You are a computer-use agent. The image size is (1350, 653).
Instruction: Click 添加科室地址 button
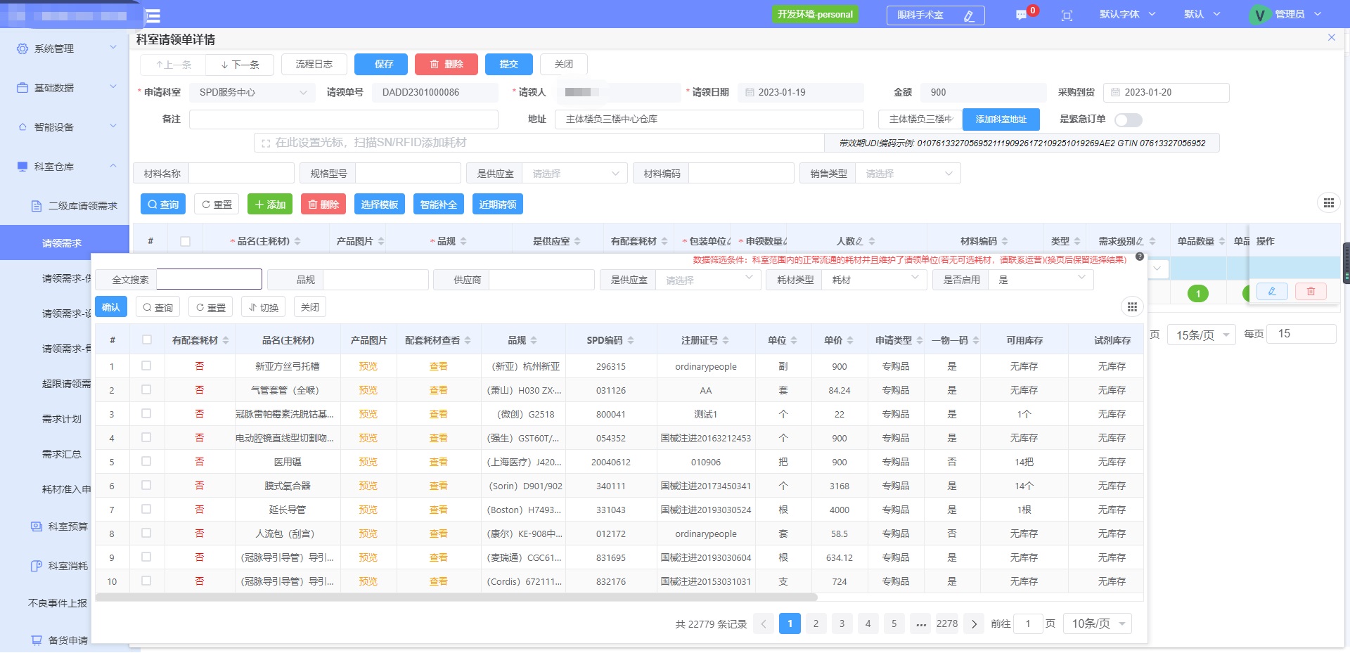coord(1001,119)
